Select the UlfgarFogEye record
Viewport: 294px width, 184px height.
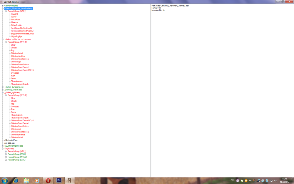[x=17, y=37]
